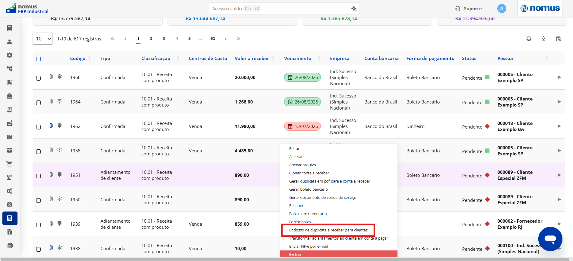Image resolution: width=573 pixels, height=261 pixels.
Task: Choose Endosso de duplicata a receber para clientes
Action: [328, 230]
